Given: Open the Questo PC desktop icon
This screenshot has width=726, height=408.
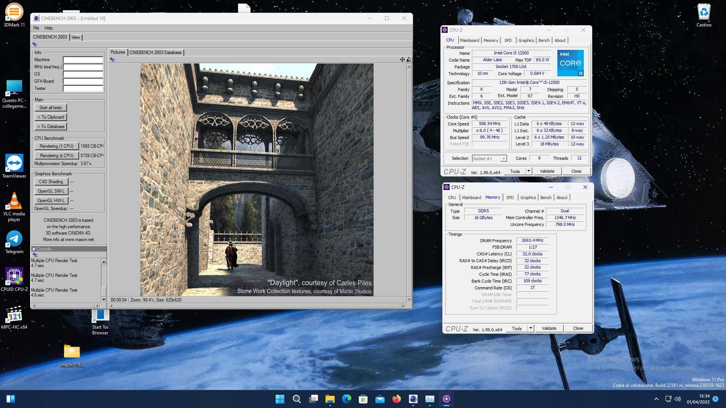Looking at the screenshot, I should coord(14,94).
